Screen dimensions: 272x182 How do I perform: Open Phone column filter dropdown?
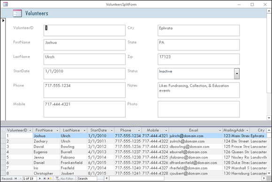point(139,130)
